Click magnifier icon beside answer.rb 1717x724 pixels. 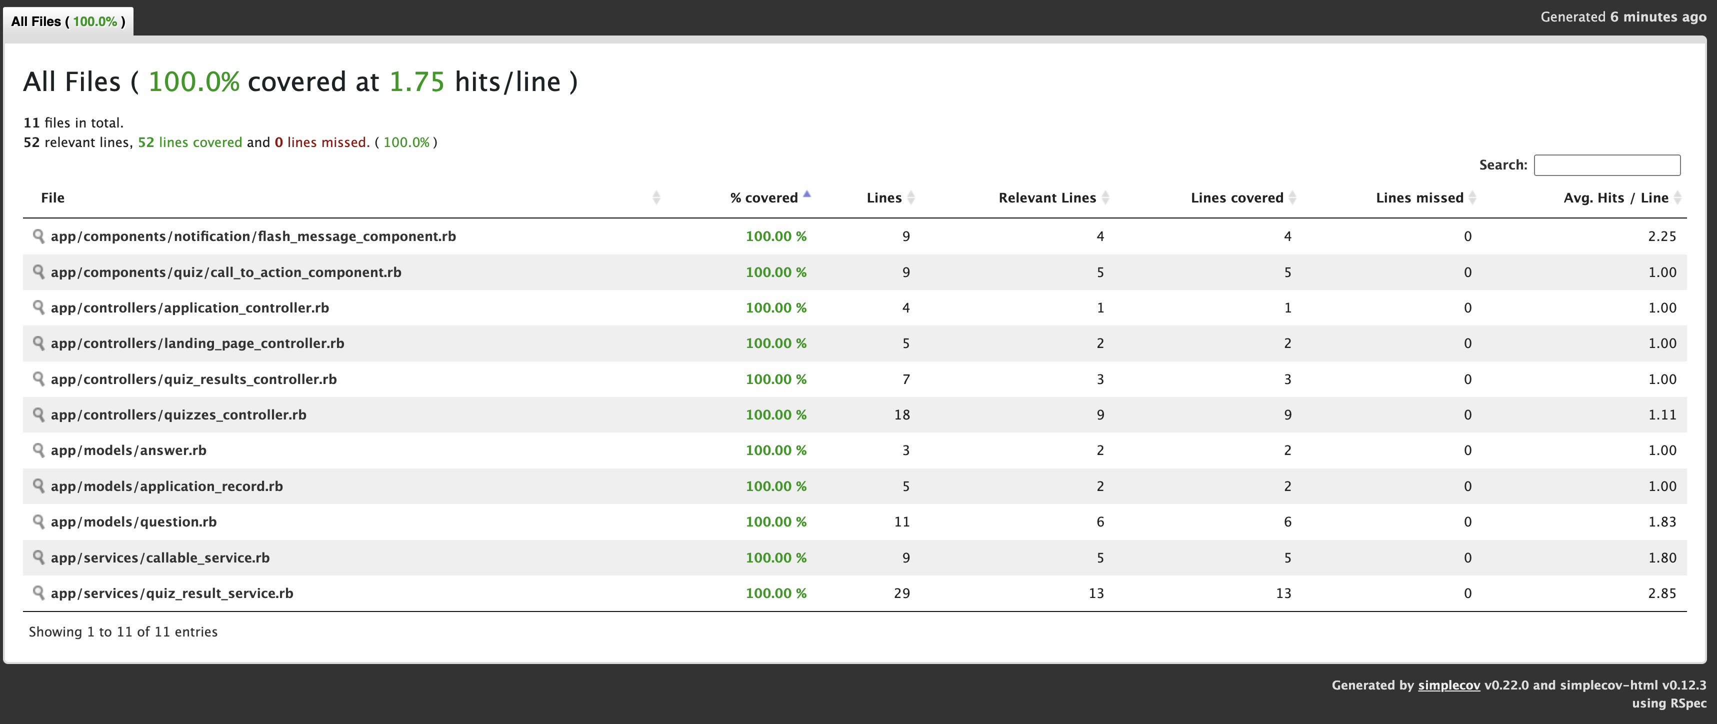tap(38, 450)
